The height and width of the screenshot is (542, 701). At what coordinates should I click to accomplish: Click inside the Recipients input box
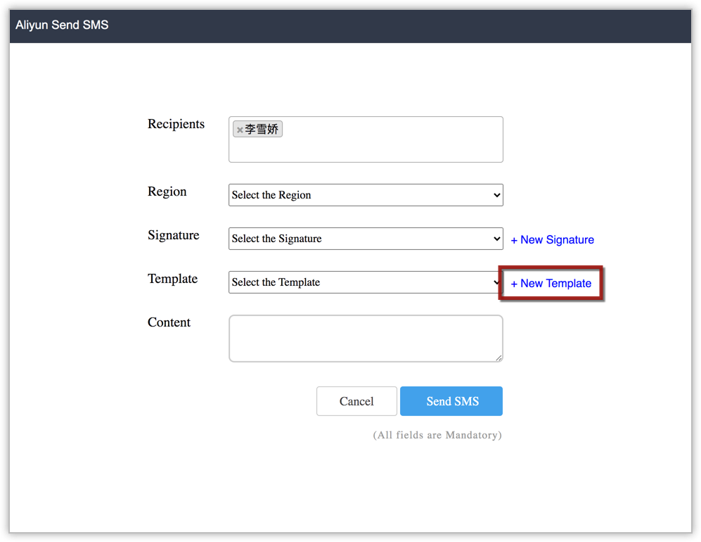366,139
